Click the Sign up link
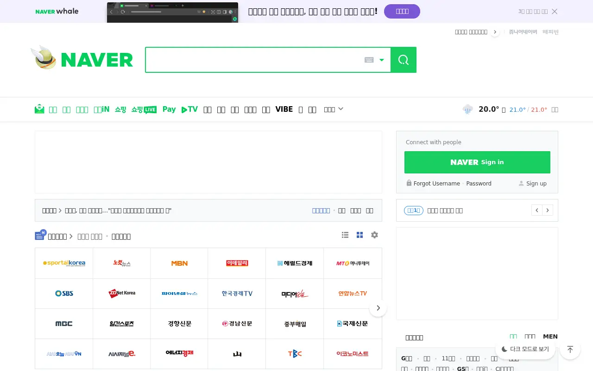 tap(536, 184)
